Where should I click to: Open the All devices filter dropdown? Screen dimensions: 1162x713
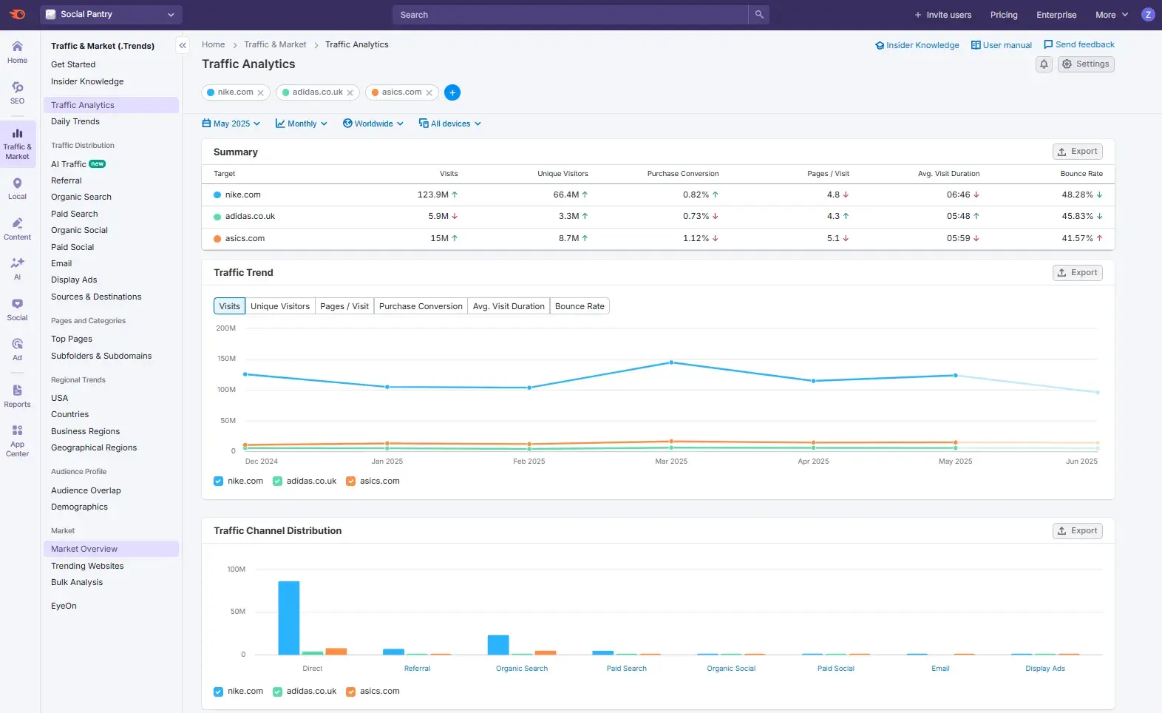(x=449, y=124)
